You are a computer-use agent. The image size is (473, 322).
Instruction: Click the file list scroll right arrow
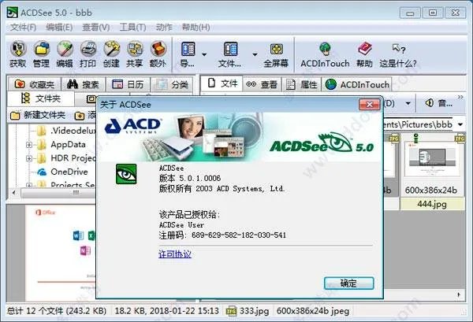(459, 295)
